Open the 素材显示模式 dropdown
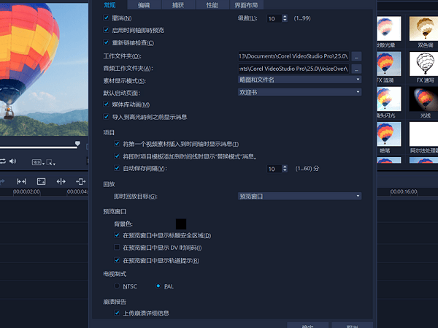The width and height of the screenshot is (438, 328). [x=299, y=80]
